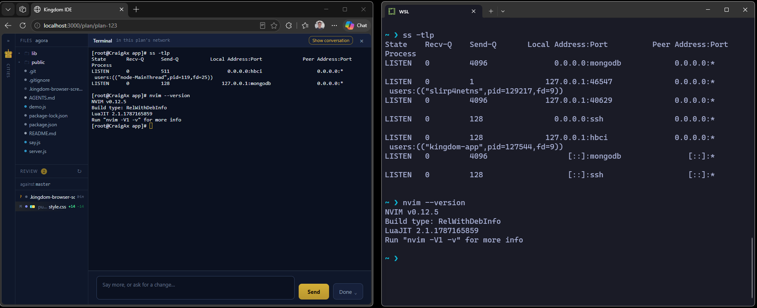Screen dimensions: 757x308
Task: Open server.js in the file tree
Action: (38, 151)
